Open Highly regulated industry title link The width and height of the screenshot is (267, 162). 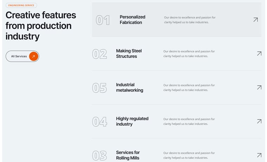pyautogui.click(x=132, y=121)
